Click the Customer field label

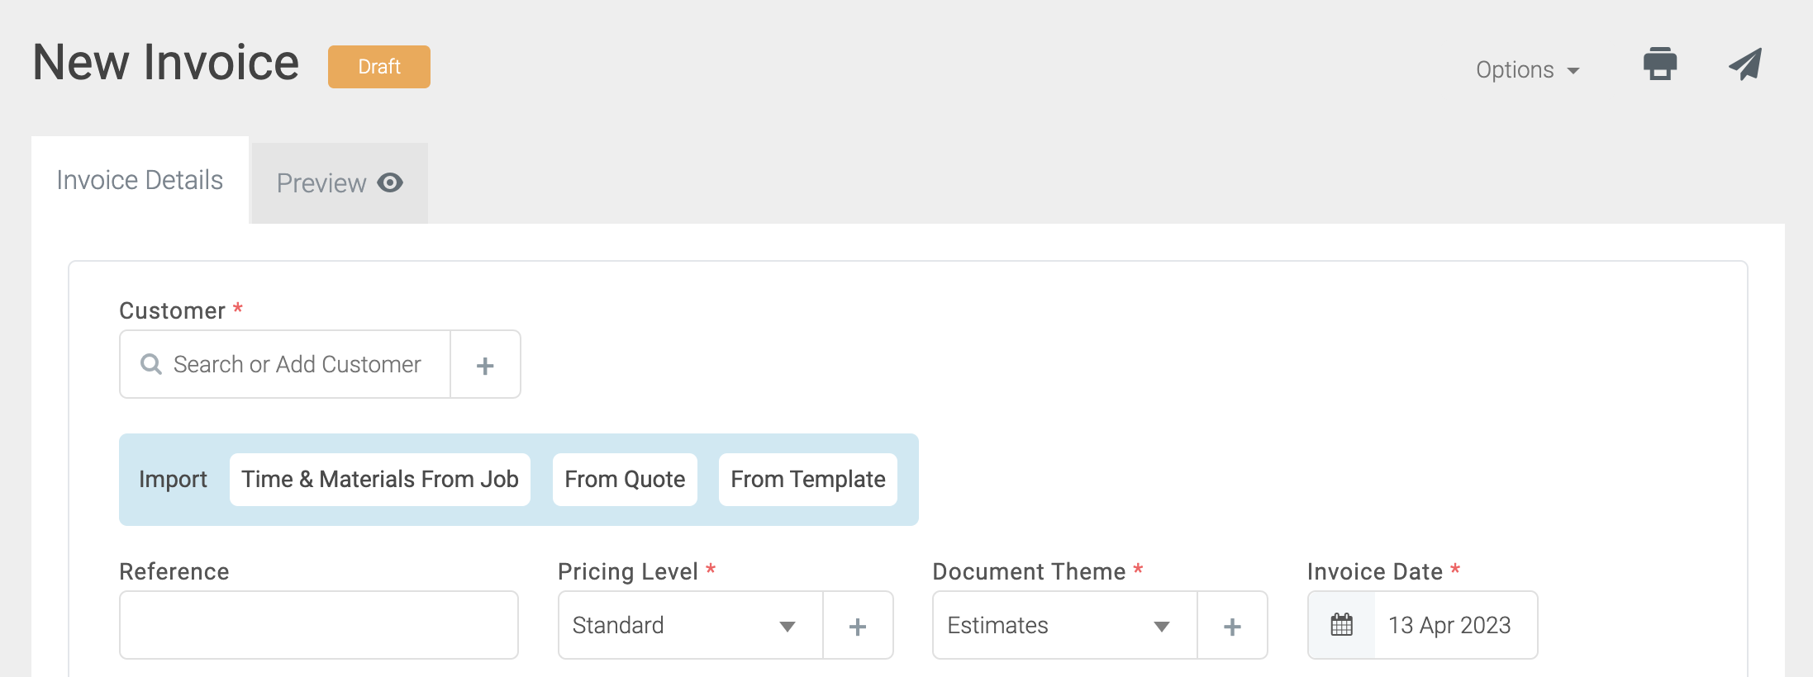pos(172,310)
